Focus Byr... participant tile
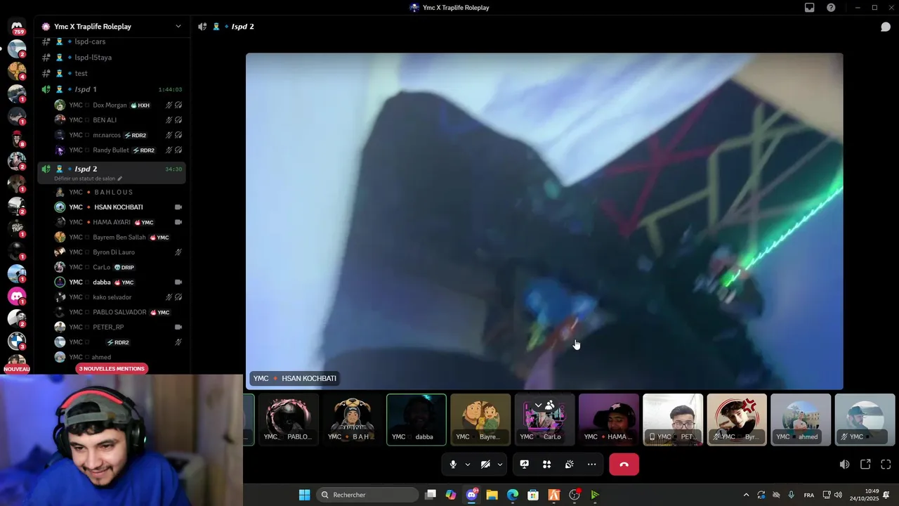The image size is (899, 506). click(737, 420)
